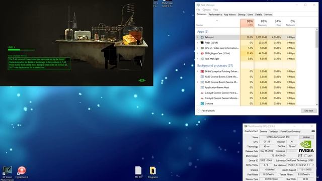The width and height of the screenshot is (322, 181).
Task: Click the Cortana process icon
Action: 202,104
